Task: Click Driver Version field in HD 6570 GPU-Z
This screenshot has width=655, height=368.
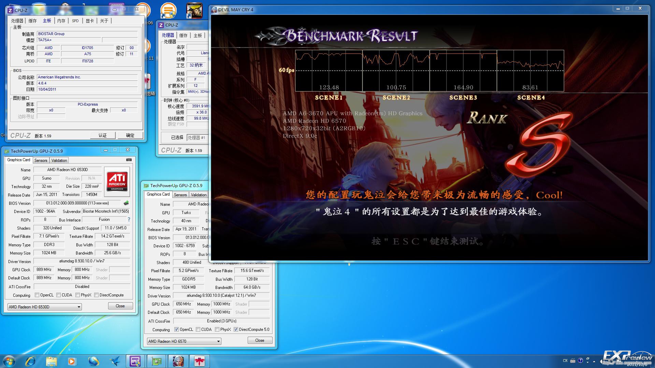Action: click(221, 295)
